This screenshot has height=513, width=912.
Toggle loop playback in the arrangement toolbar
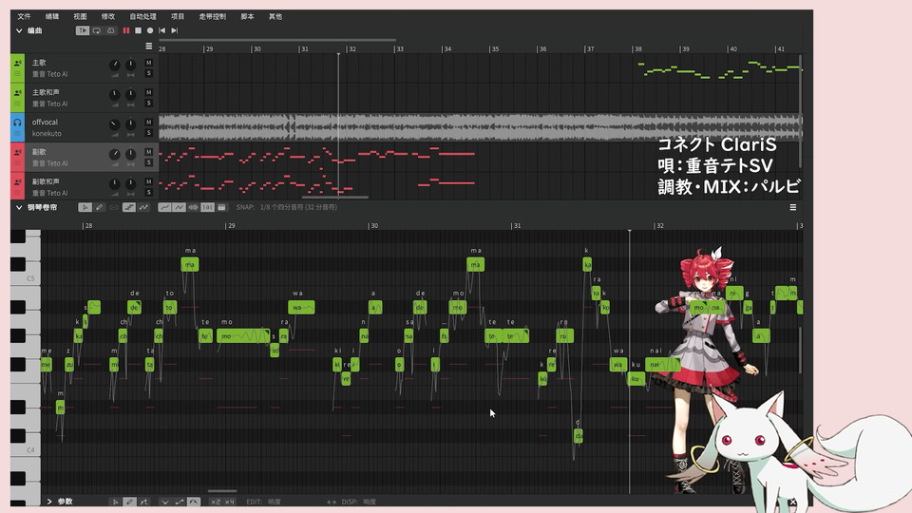click(97, 30)
